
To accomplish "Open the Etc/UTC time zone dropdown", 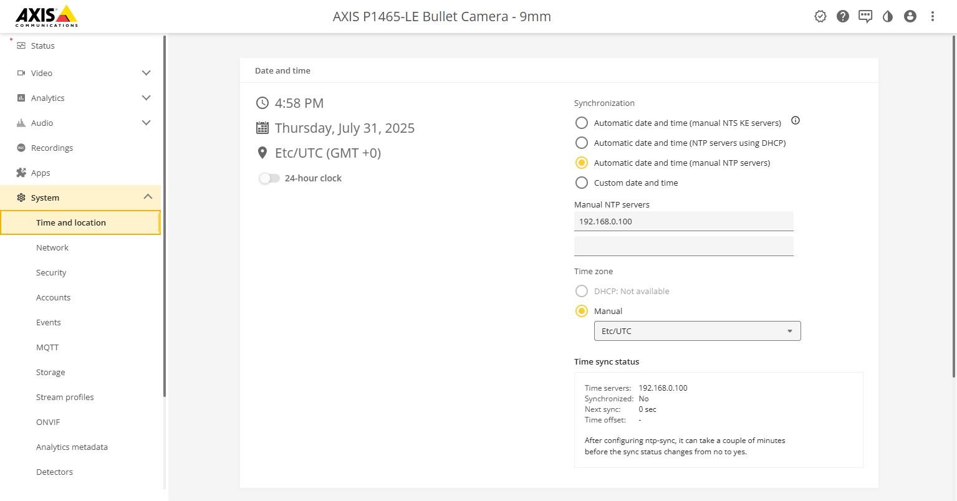I will tap(697, 331).
